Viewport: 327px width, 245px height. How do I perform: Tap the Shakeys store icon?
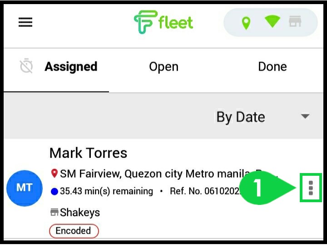click(x=54, y=212)
